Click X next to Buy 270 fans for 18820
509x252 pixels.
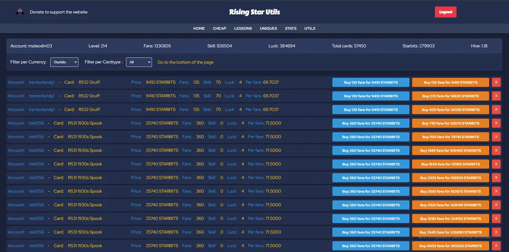coord(496,96)
